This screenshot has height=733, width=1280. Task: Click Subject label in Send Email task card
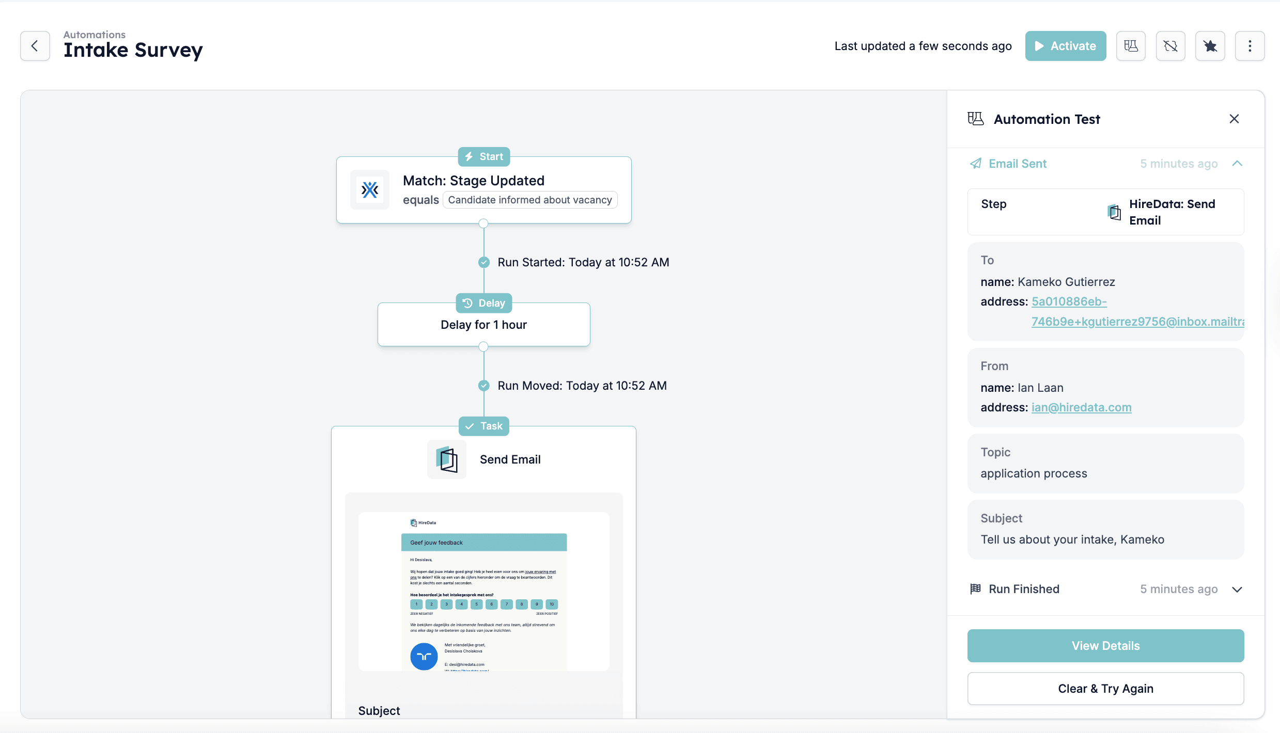(379, 711)
